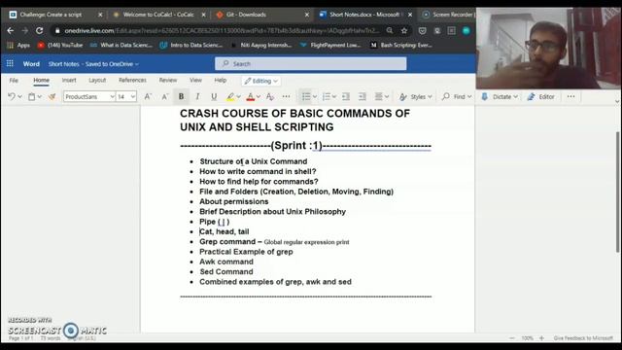This screenshot has height=350, width=622.
Task: Click zoom in plus in status bar
Action: tap(541, 338)
